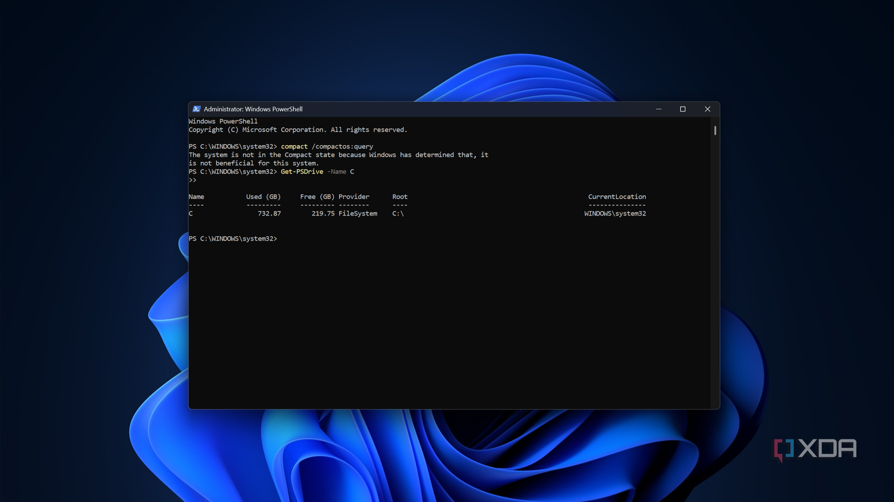This screenshot has width=894, height=502.
Task: Click the 'Used (GB)' column header
Action: tap(263, 197)
